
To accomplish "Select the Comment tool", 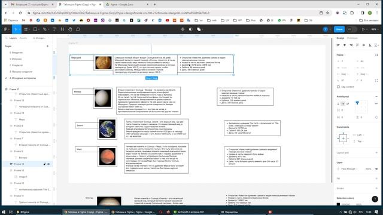I will (78, 29).
